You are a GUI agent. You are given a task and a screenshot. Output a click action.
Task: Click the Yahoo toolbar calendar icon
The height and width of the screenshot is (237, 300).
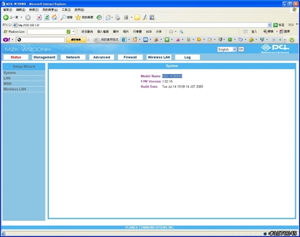pyautogui.click(x=210, y=39)
